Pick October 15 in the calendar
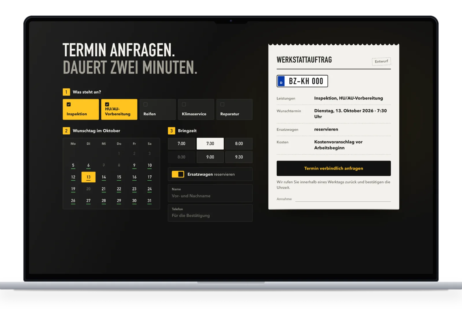Screen dimensions: 462x318 click(119, 177)
